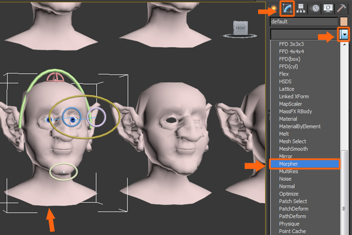
Task: Select FFD(box) modifier
Action: coord(289,59)
